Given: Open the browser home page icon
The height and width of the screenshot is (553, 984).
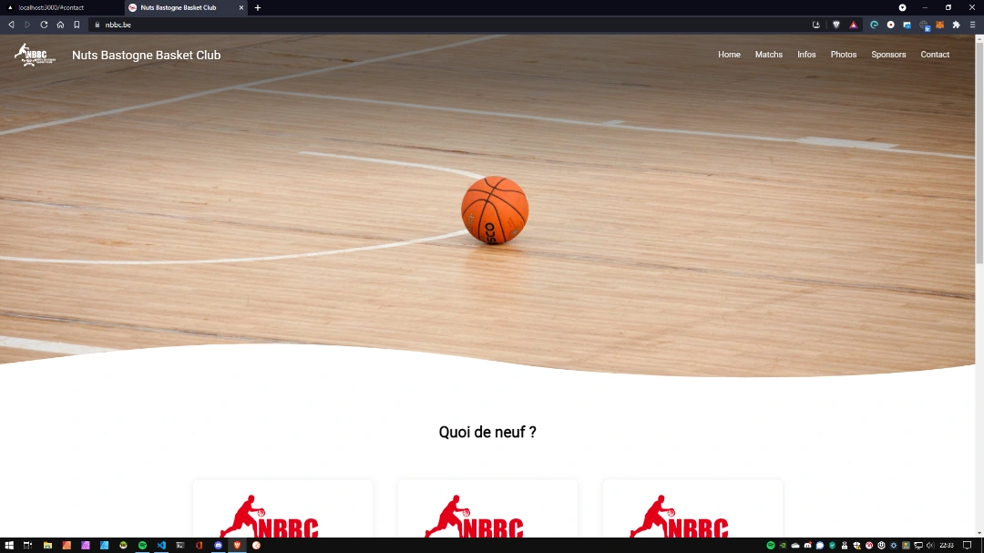Looking at the screenshot, I should 60,25.
